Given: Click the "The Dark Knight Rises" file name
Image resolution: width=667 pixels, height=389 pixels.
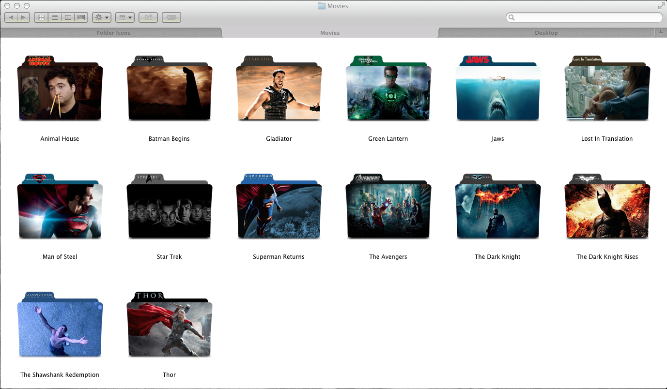Looking at the screenshot, I should [x=607, y=257].
